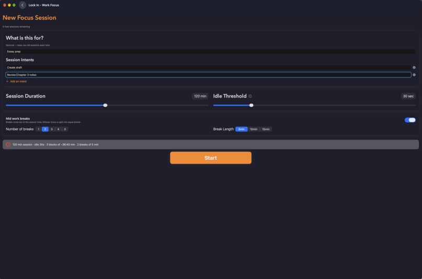Screen dimensions: 422x279
Task: Click the 'Review Chapter 3 notes' intent field
Action: (208, 75)
